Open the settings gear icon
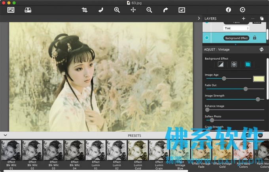 pos(242,10)
